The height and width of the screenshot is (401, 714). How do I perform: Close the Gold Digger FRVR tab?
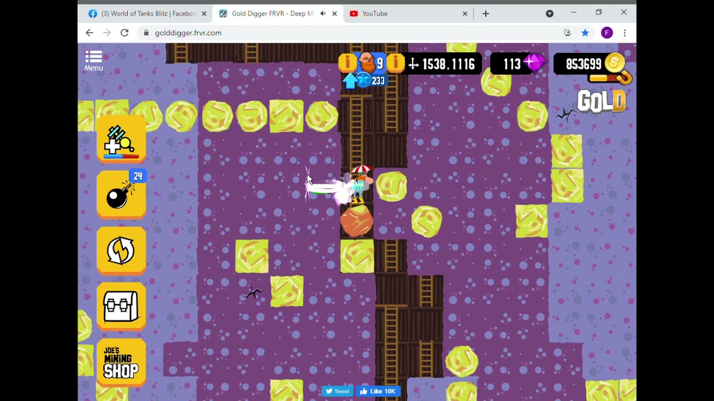click(335, 13)
